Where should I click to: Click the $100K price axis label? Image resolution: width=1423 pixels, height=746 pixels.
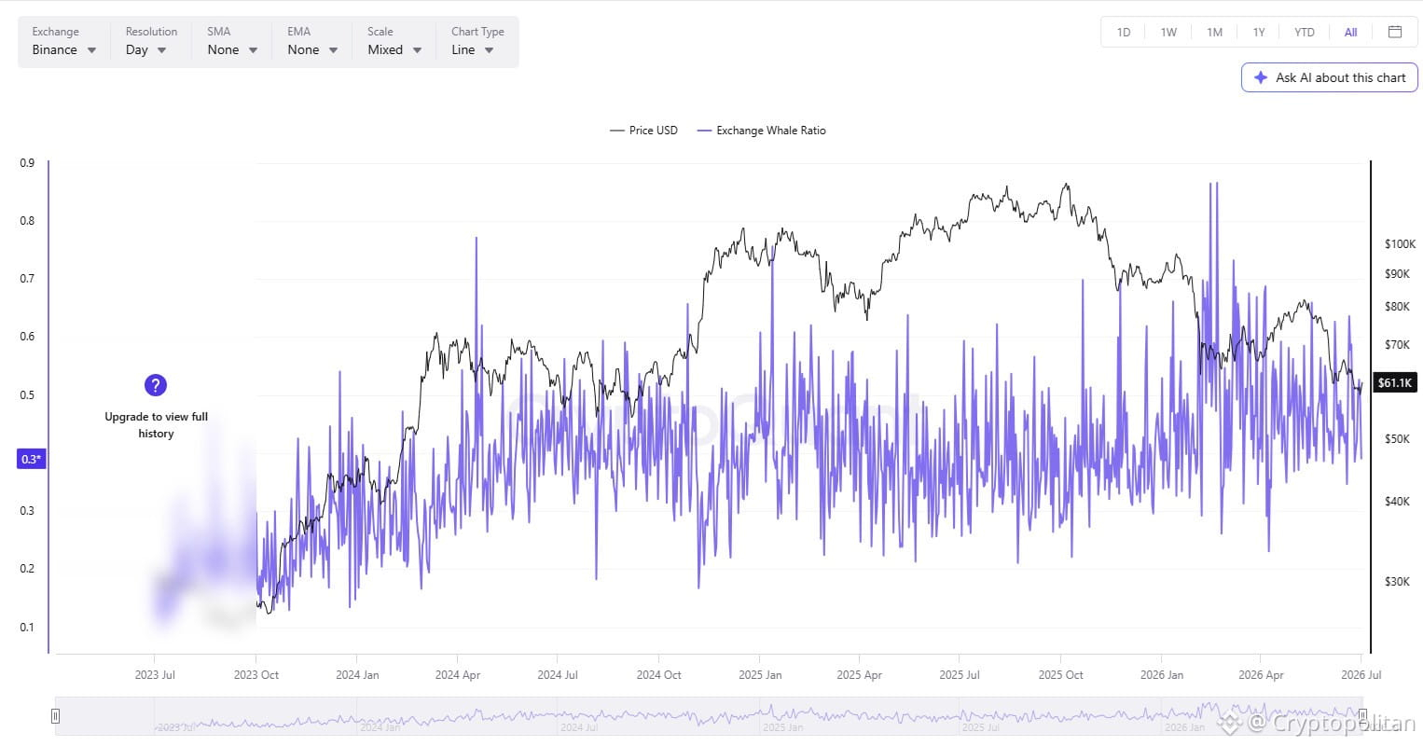(1400, 244)
